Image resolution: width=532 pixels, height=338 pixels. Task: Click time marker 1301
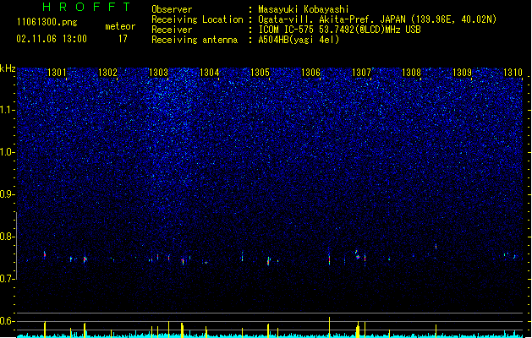pos(57,72)
